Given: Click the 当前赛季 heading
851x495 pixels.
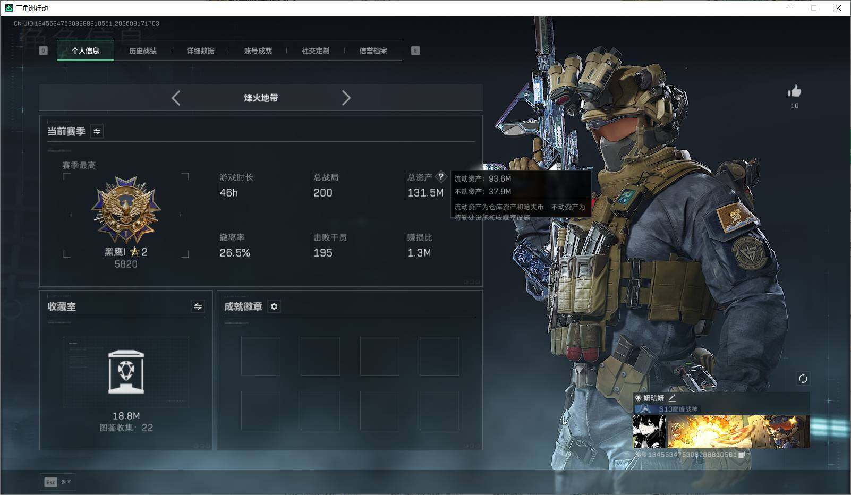Looking at the screenshot, I should click(66, 131).
